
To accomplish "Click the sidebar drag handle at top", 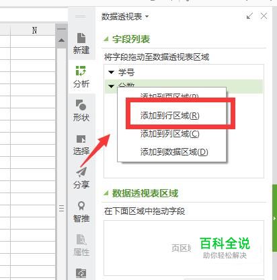I will pyautogui.click(x=81, y=17).
